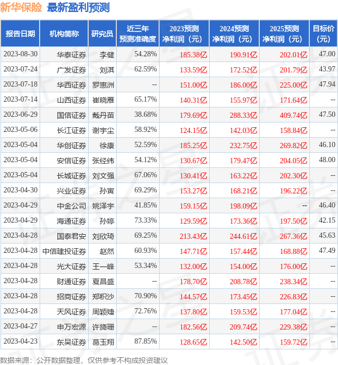The width and height of the screenshot is (338, 365).
Task: Click 兴业证券 institution name
Action: pyautogui.click(x=71, y=191)
